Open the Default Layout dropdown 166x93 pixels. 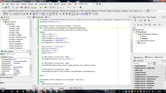click(x=93, y=4)
